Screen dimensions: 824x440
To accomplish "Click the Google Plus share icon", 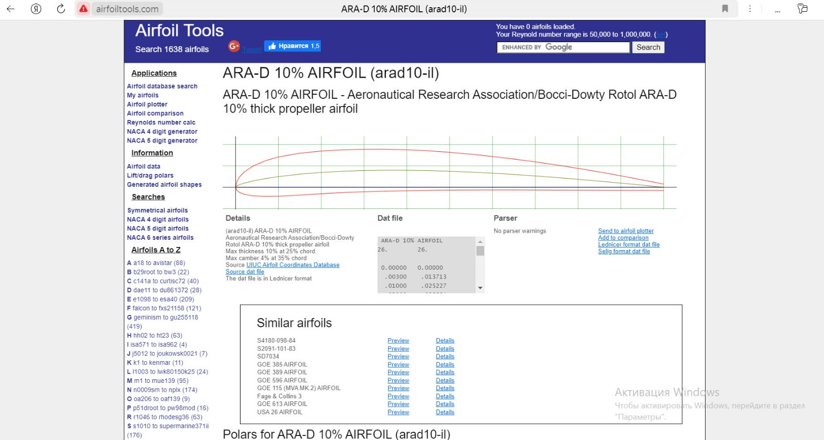I will point(234,46).
